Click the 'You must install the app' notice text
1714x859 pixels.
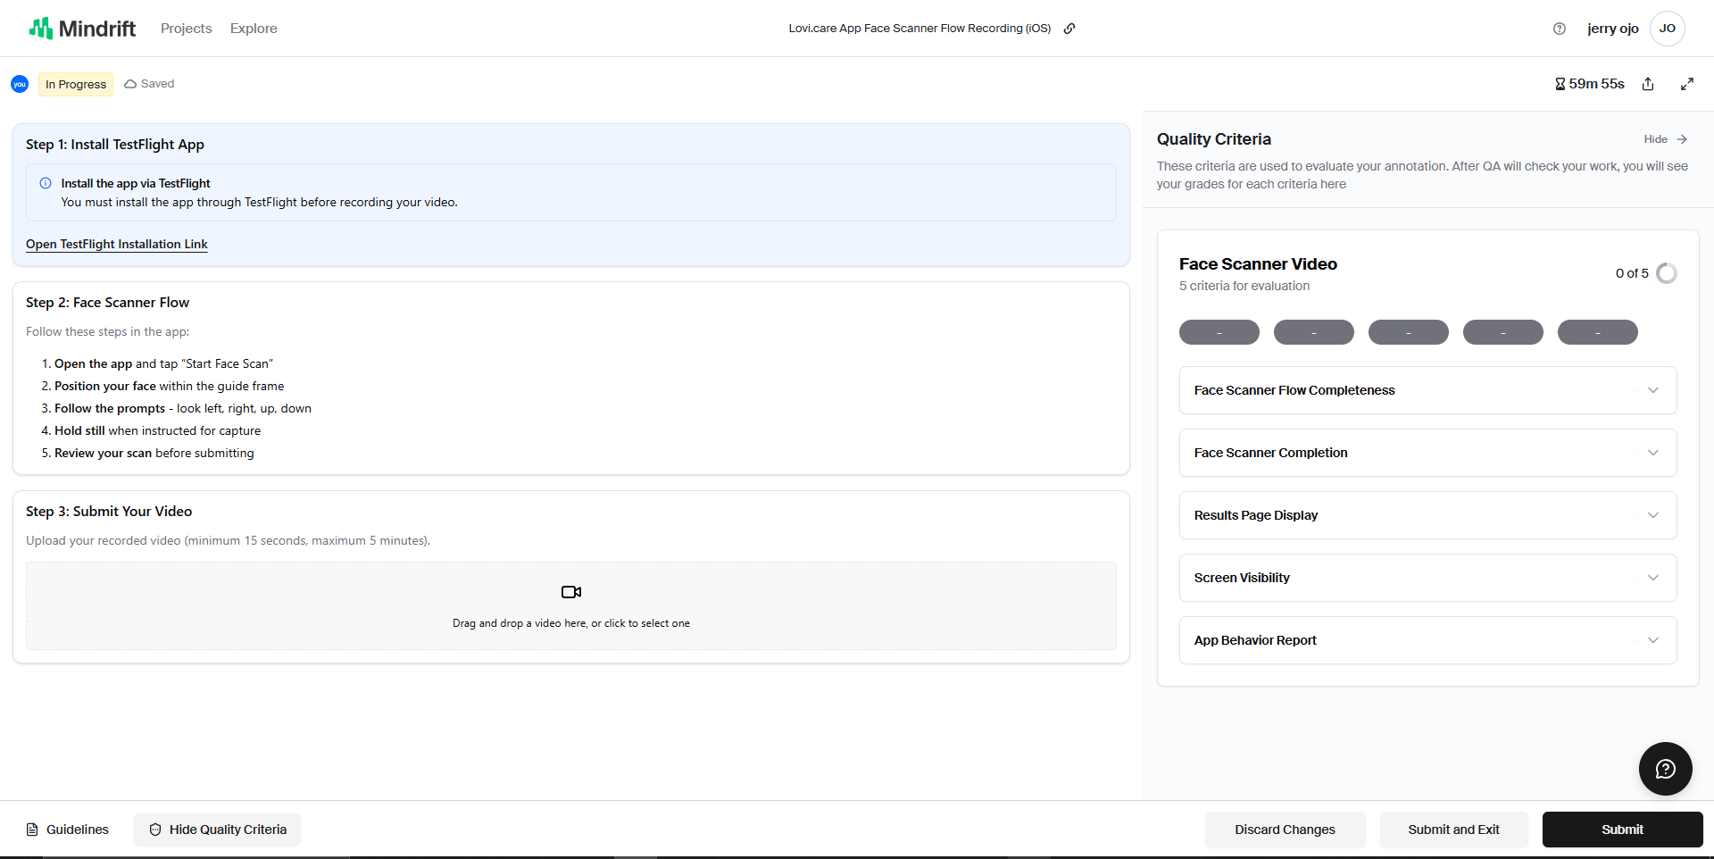click(259, 203)
